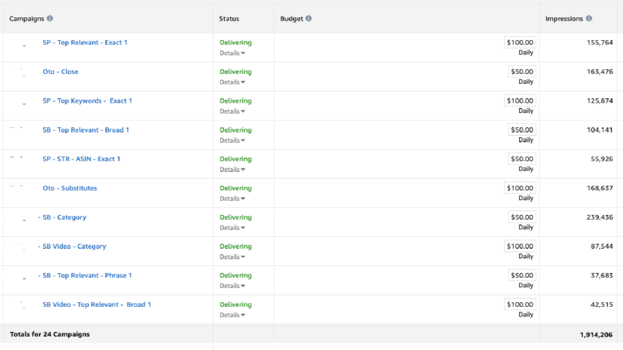The width and height of the screenshot is (623, 350).
Task: Edit budget field for SB Video - Category
Action: pyautogui.click(x=520, y=246)
